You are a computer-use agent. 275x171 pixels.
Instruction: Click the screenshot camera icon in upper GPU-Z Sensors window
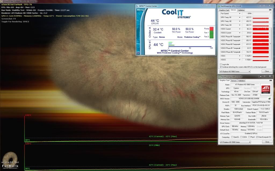[270, 10]
